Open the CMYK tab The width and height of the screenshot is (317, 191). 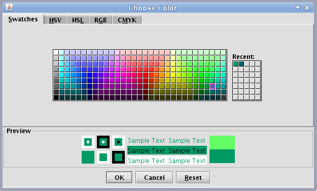pos(127,20)
